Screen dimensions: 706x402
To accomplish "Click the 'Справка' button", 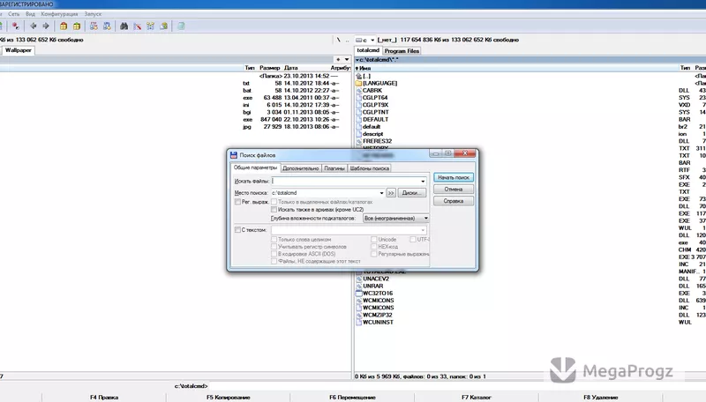I will pos(454,201).
